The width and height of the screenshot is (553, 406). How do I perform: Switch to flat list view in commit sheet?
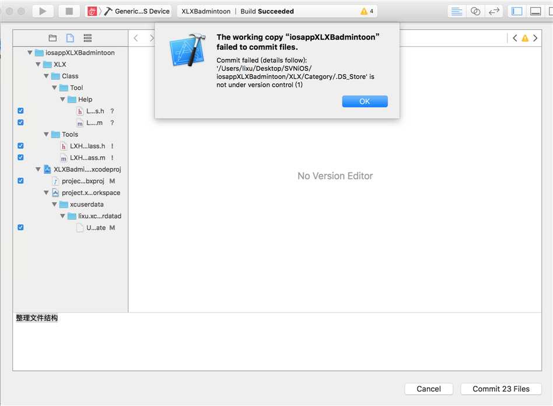coord(87,38)
